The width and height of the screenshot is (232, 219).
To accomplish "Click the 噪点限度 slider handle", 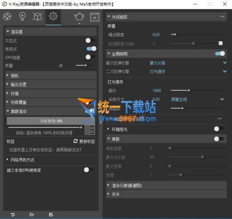I will [175, 35].
